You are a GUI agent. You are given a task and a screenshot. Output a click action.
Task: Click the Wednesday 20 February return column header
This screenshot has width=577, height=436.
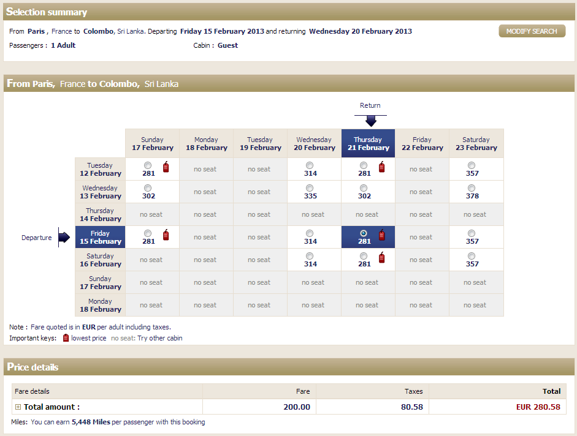(314, 144)
